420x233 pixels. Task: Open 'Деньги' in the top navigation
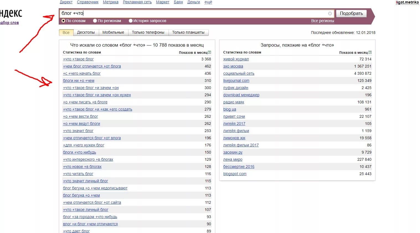coord(194,2)
